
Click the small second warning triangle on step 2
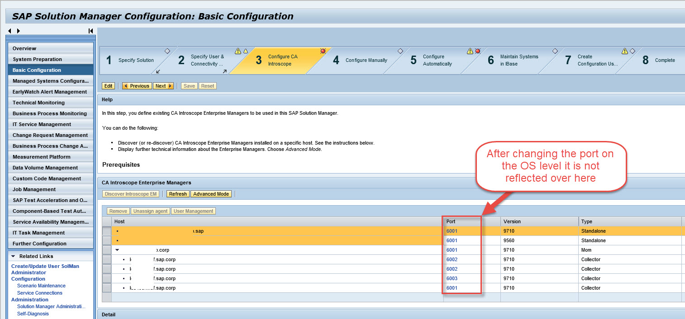pos(246,51)
